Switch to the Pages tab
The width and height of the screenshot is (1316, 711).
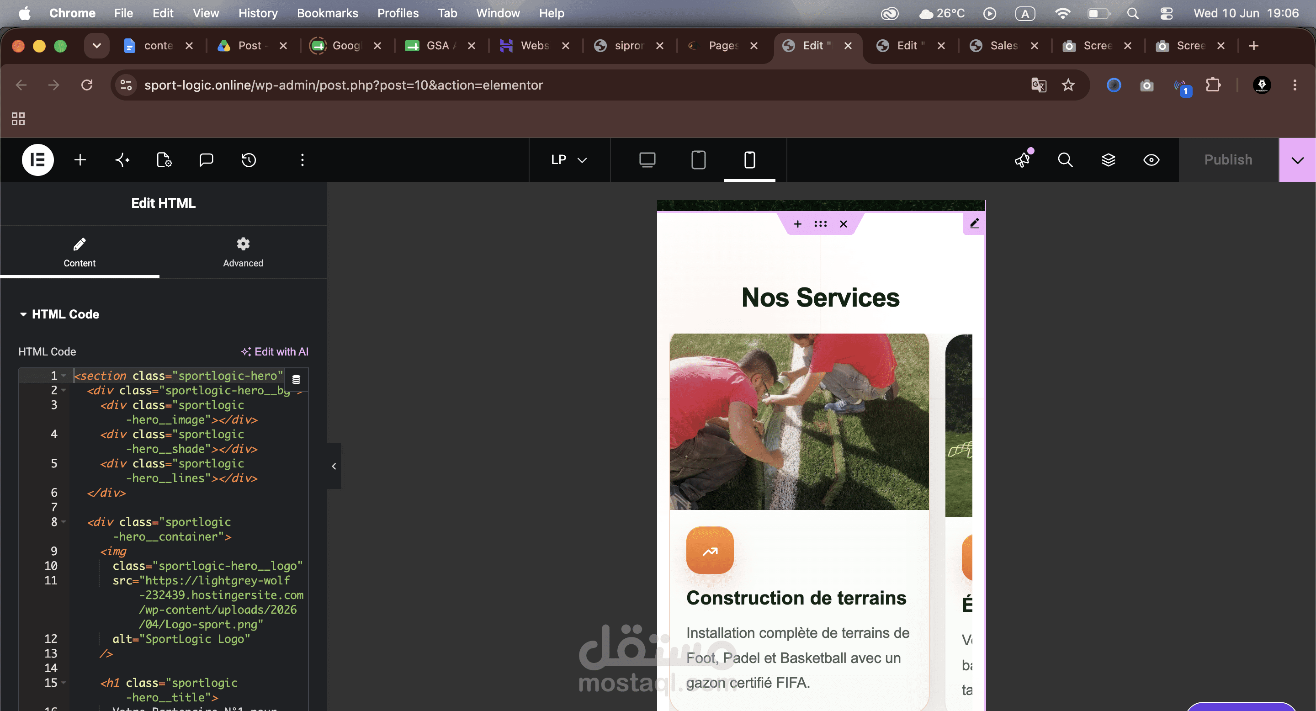[x=722, y=45]
